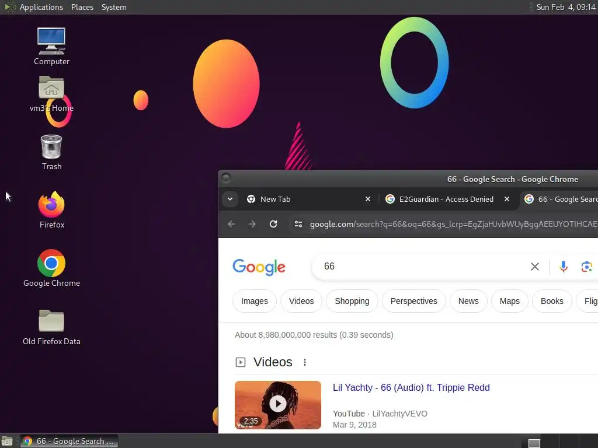Image resolution: width=598 pixels, height=448 pixels.
Task: Close the E2Guardian Access Denied tab
Action: (507, 199)
